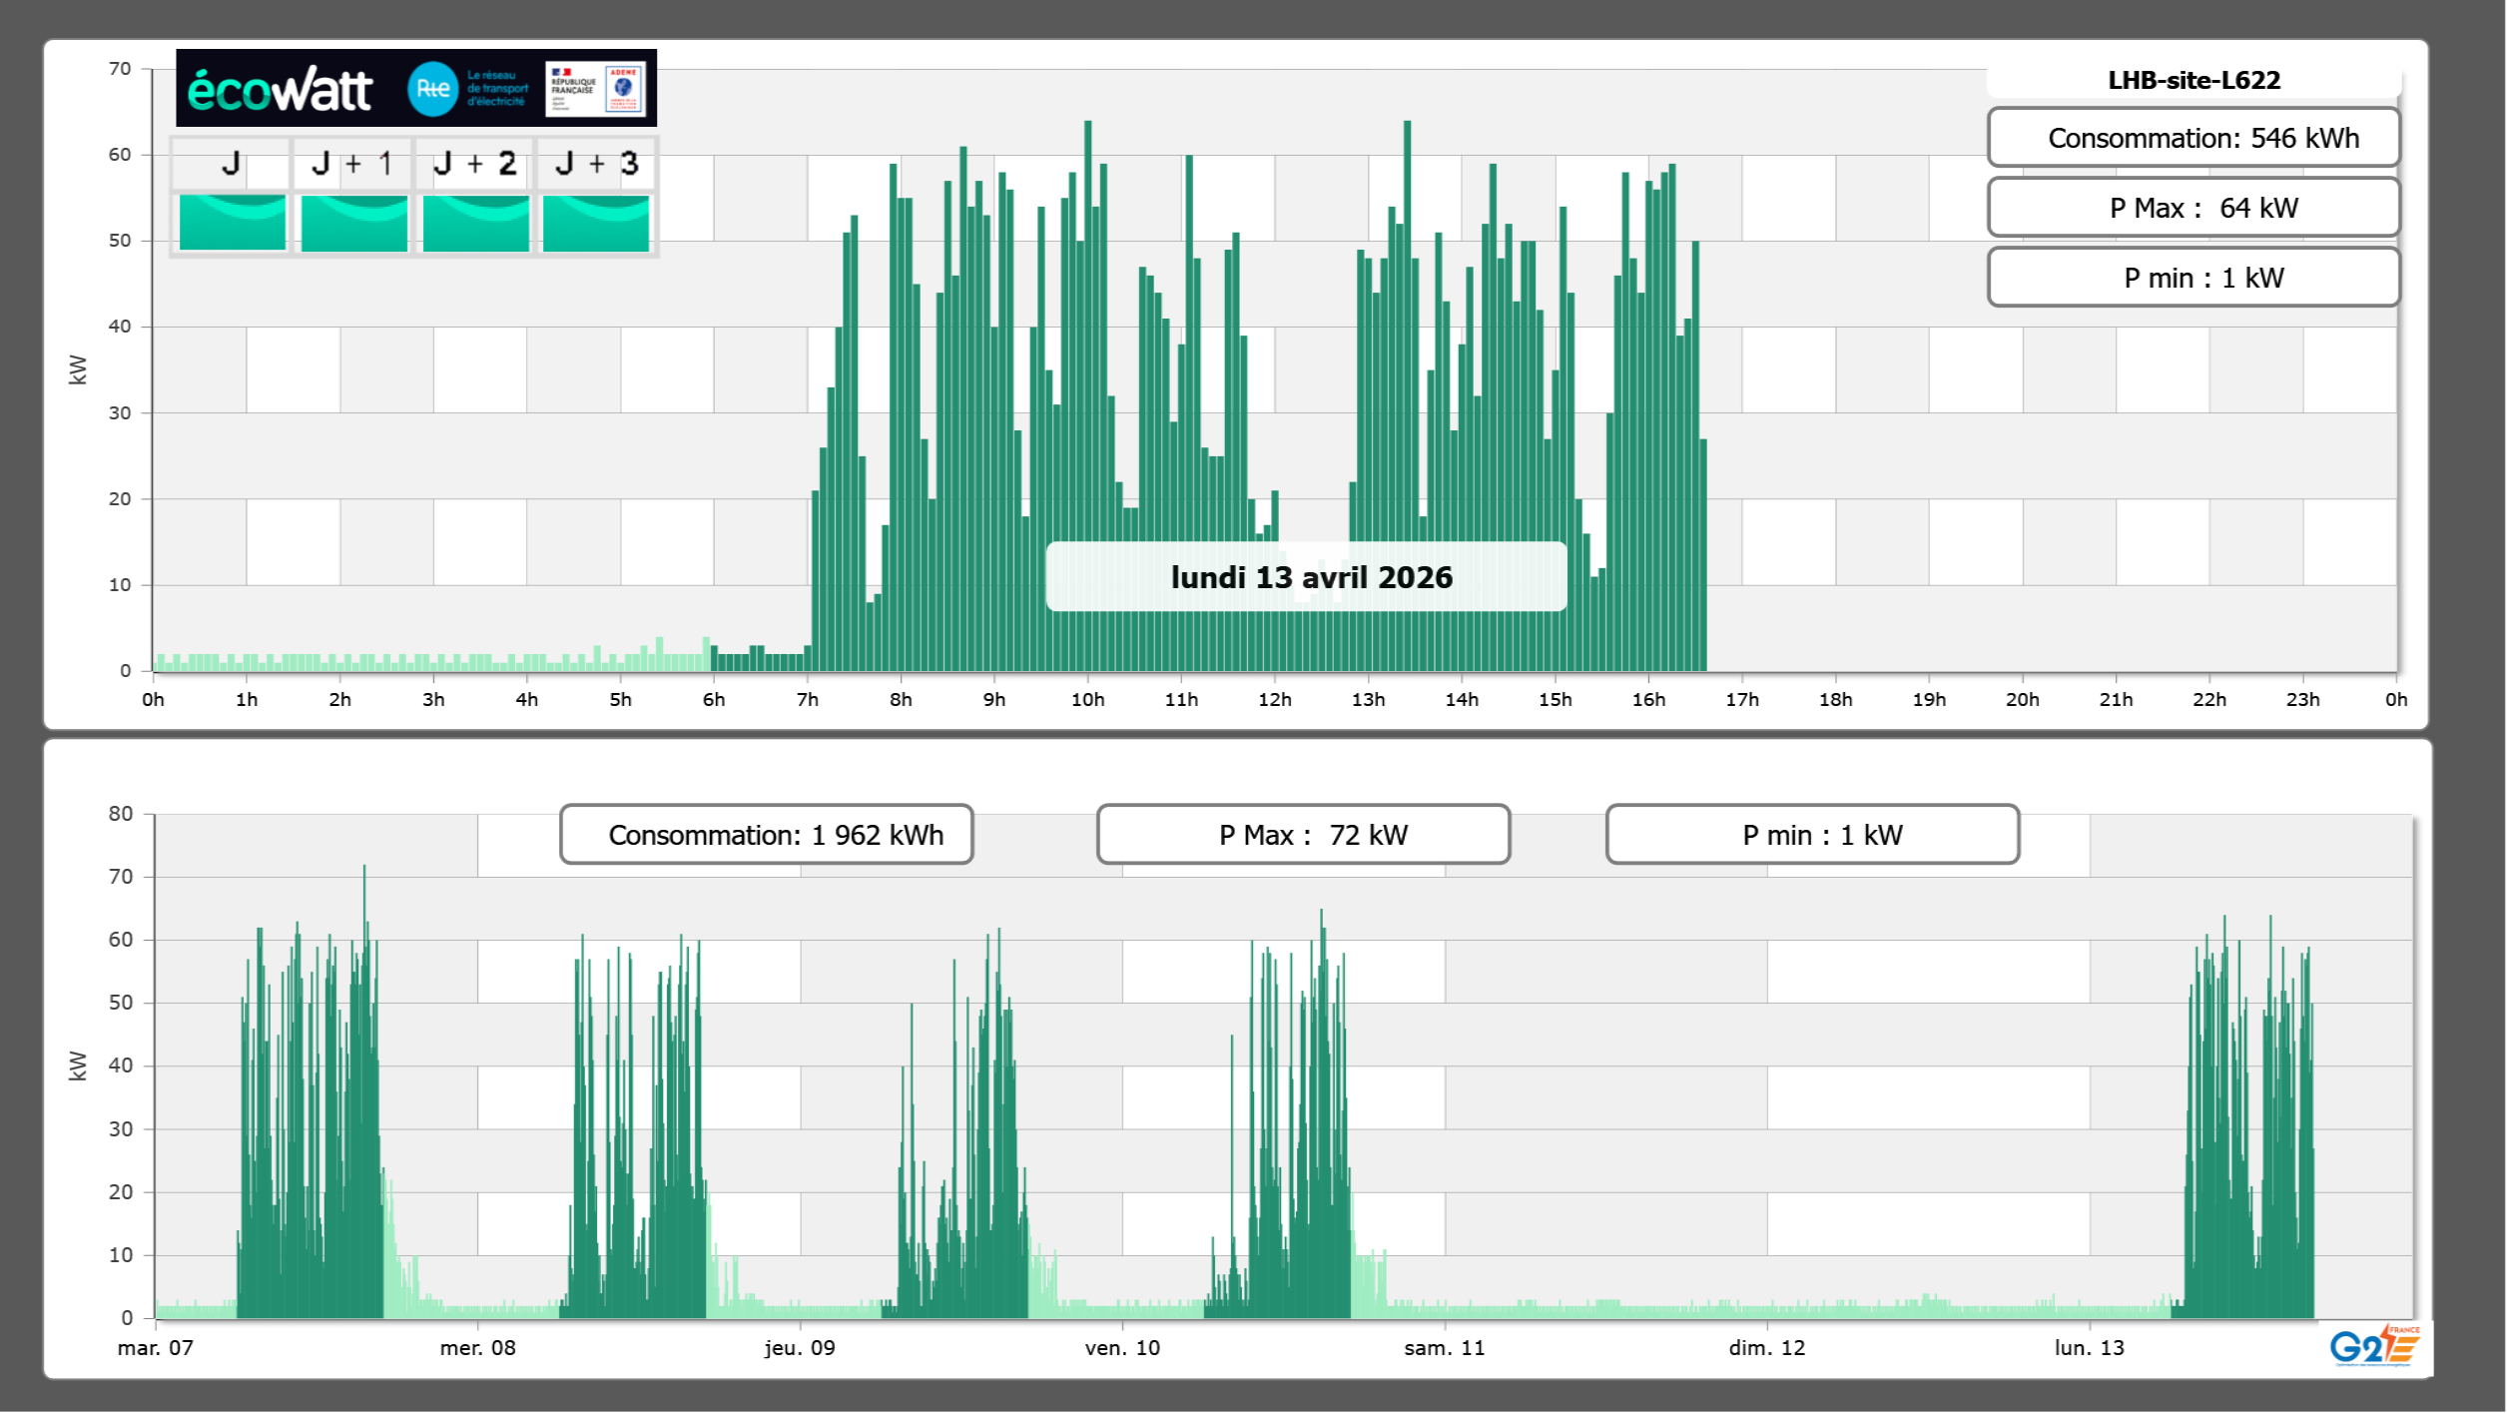Image resolution: width=2507 pixels, height=1413 pixels.
Task: Click the sam. 11 marker on weekly axis
Action: coord(1444,1348)
